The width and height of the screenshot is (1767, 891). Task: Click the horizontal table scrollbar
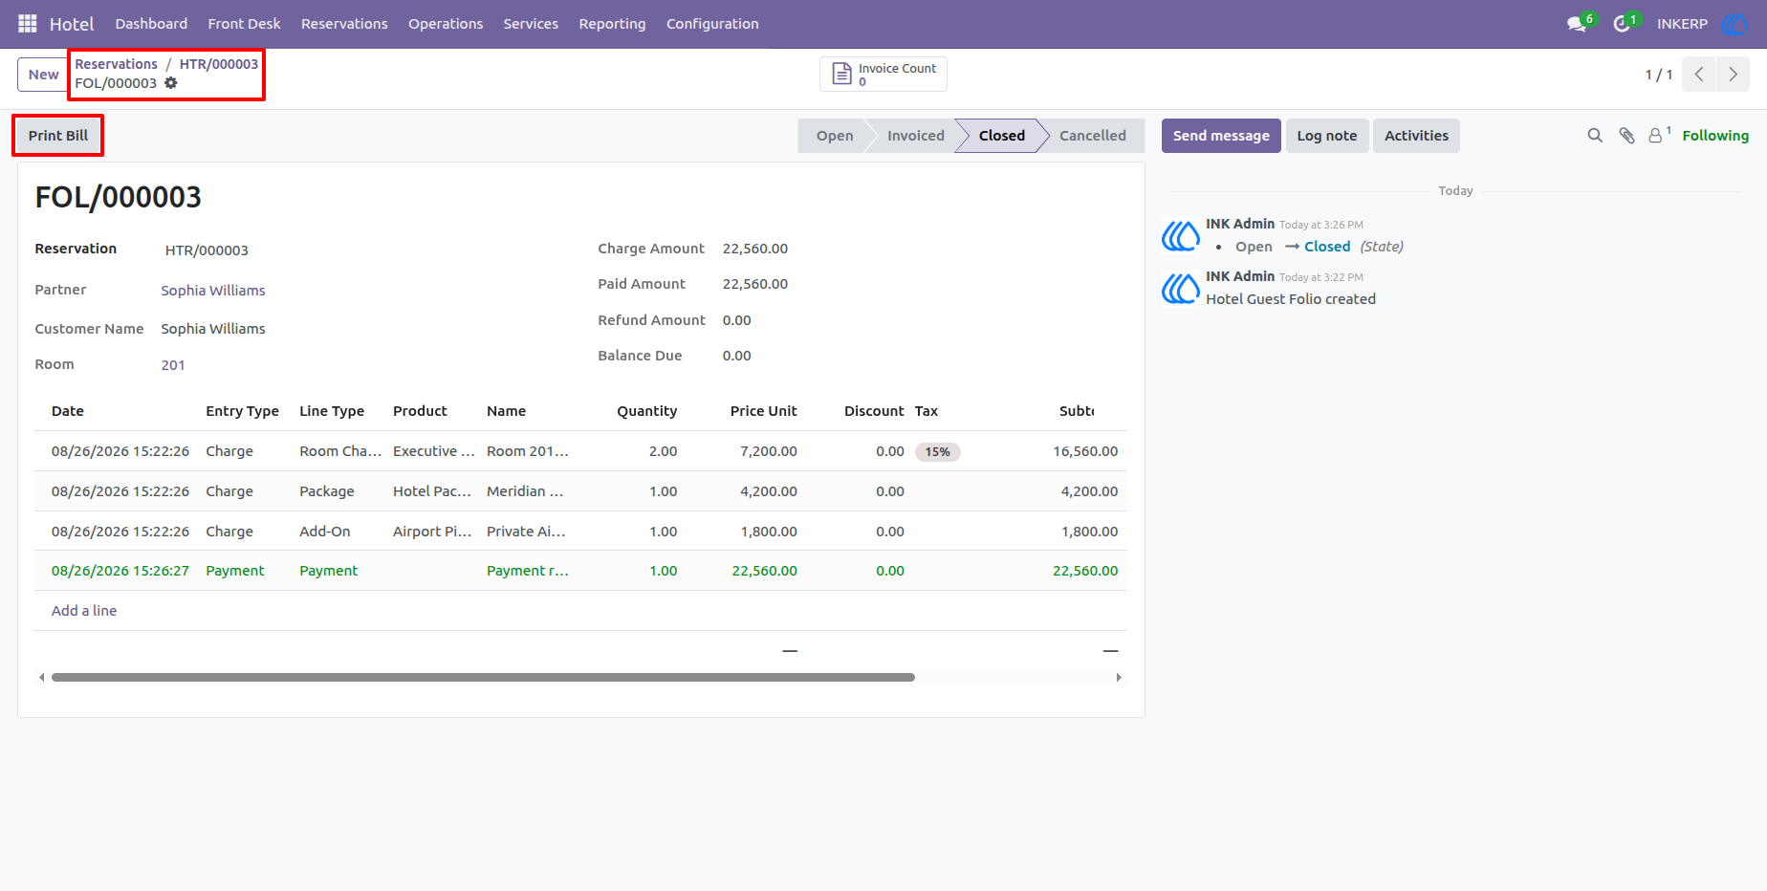(x=483, y=678)
